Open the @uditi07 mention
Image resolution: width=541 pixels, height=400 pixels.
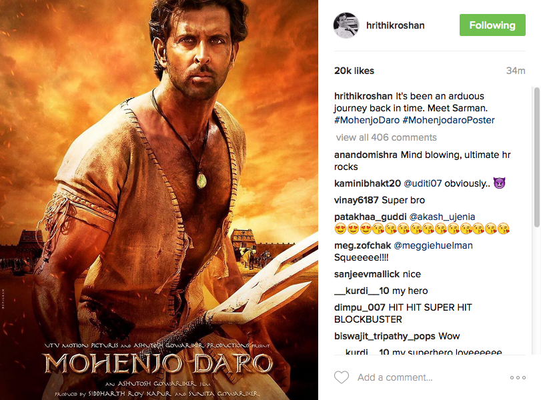(x=423, y=183)
